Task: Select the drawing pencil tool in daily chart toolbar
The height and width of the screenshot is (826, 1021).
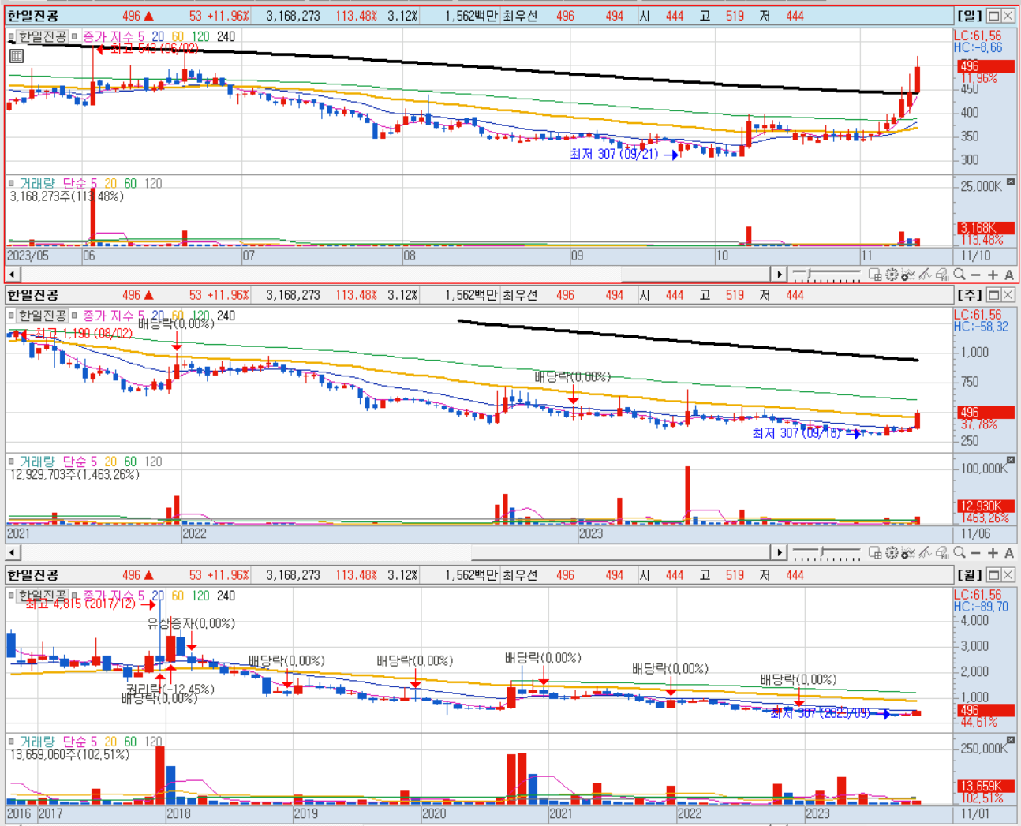Action: tap(926, 275)
